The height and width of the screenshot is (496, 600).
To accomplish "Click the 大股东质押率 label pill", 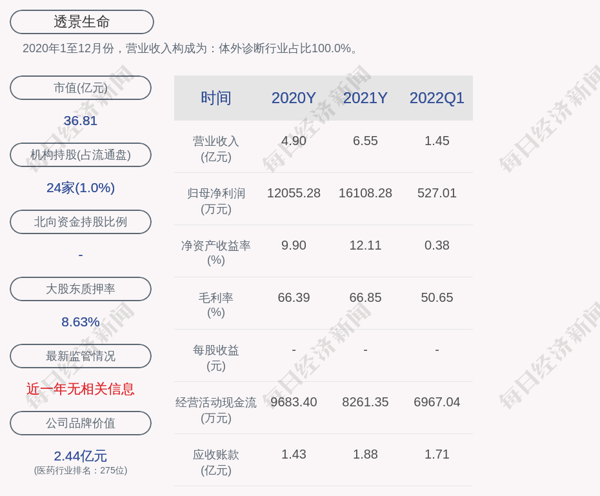I will (x=81, y=289).
